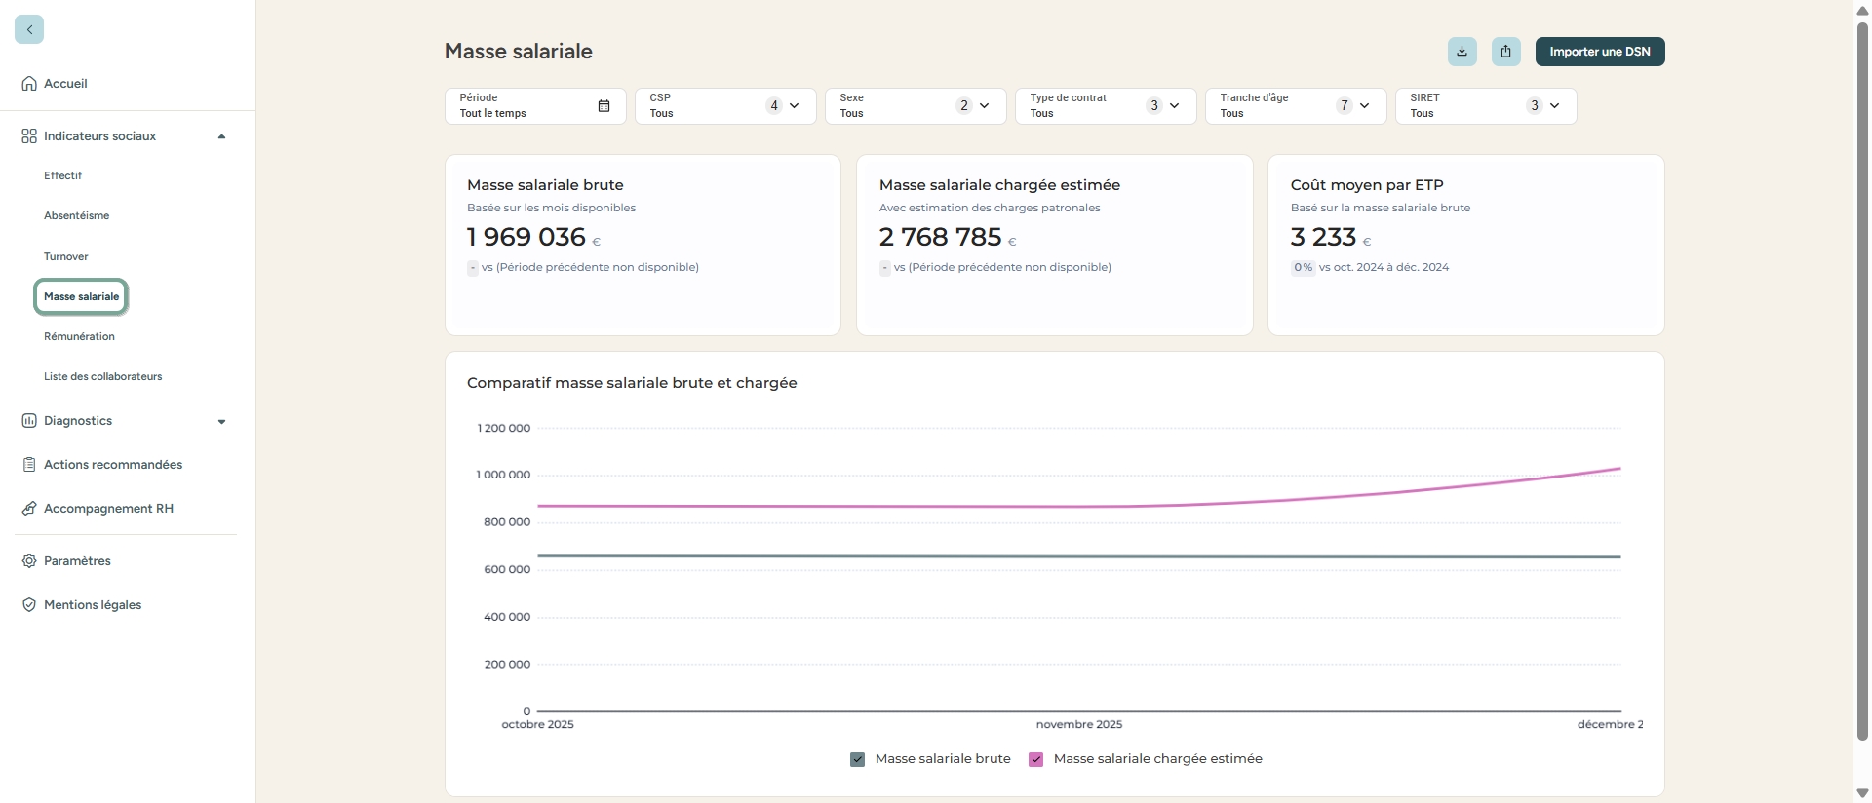Go to Absentéisme in sidebar
Viewport: 1872px width, 803px height.
click(76, 216)
